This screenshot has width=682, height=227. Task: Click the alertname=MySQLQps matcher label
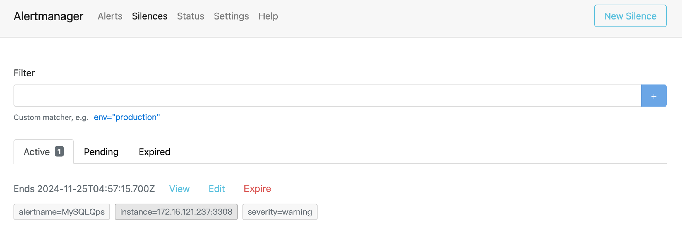(x=62, y=212)
